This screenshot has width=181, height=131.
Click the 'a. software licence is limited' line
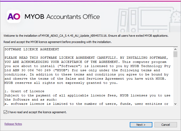pyautogui.click(x=86, y=104)
